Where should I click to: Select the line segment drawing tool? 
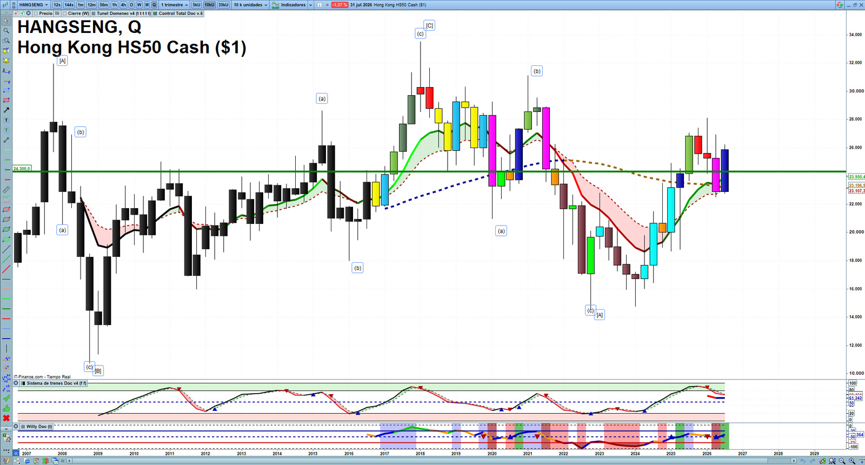pos(6,140)
